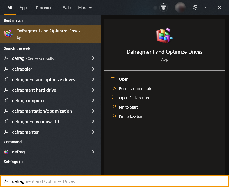Click the defrag command icon
This screenshot has width=229, height=187.
pos(6,152)
